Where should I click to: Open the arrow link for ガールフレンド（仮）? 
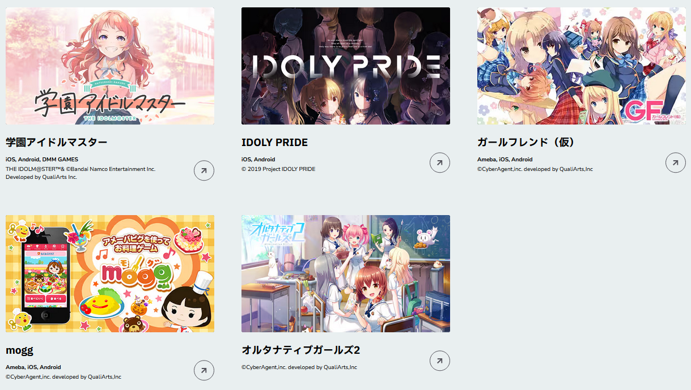pyautogui.click(x=676, y=162)
